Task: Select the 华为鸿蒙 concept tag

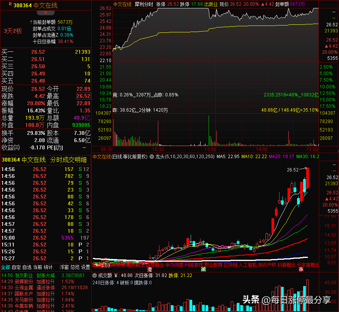Action: (x=175, y=265)
